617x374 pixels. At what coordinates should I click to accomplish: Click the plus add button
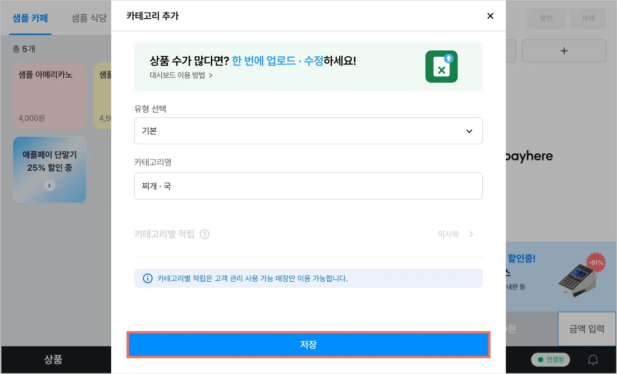pos(564,51)
